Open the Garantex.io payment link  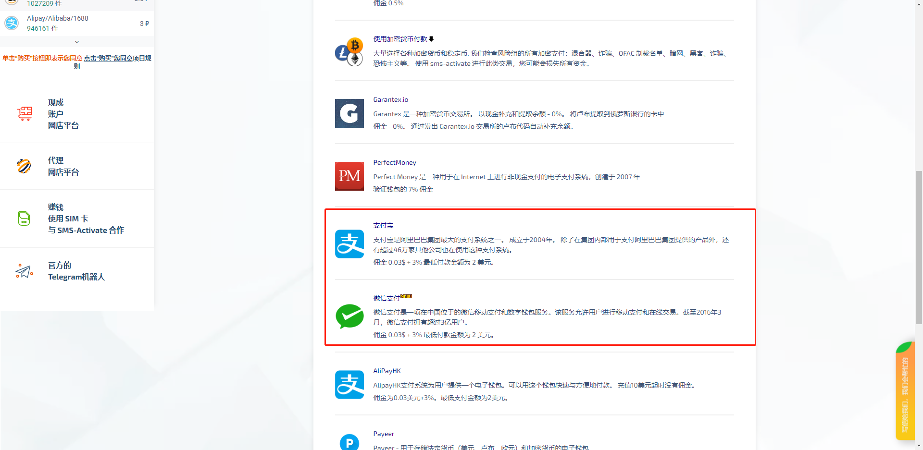(391, 99)
